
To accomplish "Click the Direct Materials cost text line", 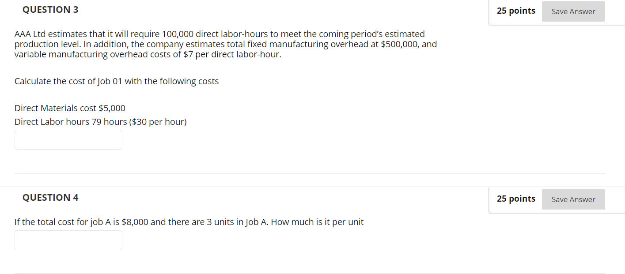I will 69,108.
